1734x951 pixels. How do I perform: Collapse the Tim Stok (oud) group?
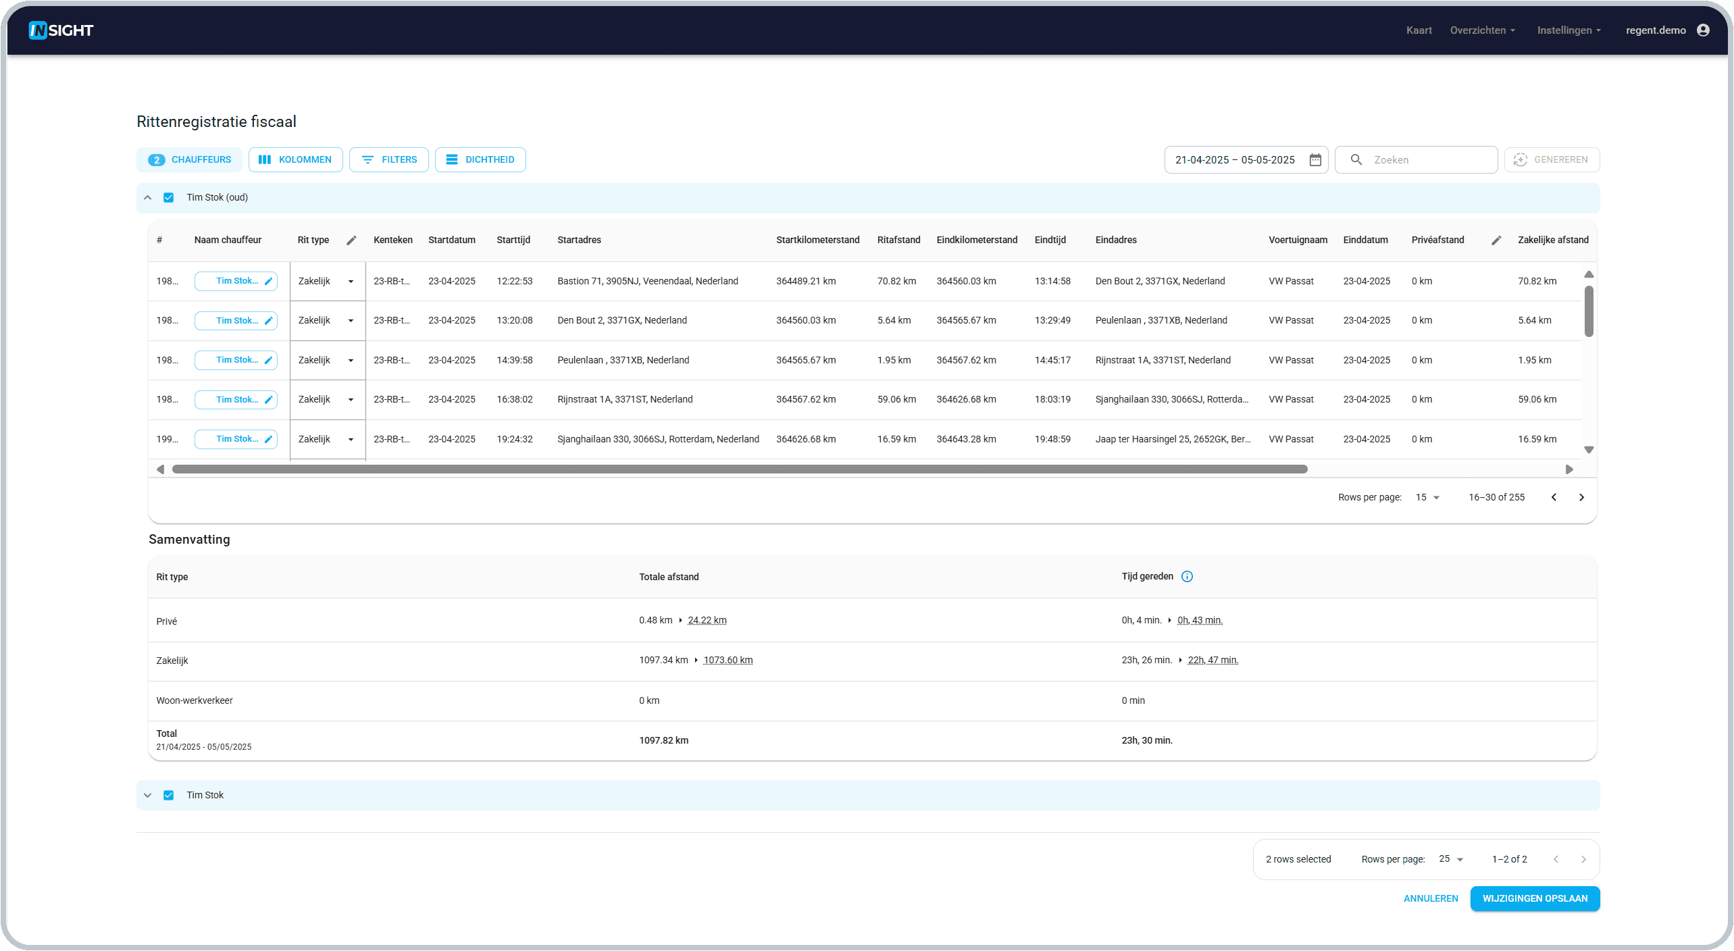click(x=147, y=198)
